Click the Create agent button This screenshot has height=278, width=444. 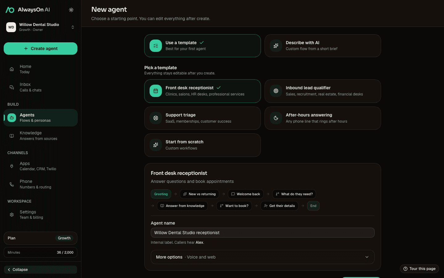[x=40, y=48]
